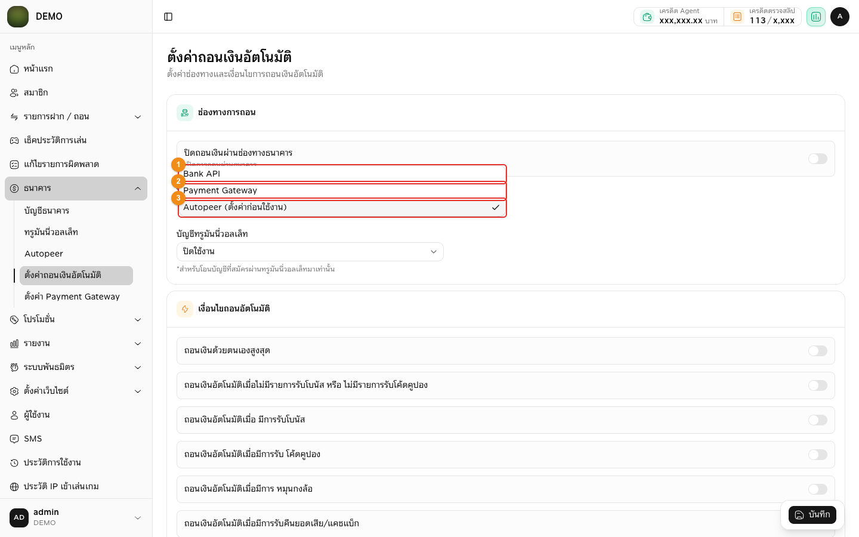
Task: Click the message icon beside SMS
Action: coord(14,439)
